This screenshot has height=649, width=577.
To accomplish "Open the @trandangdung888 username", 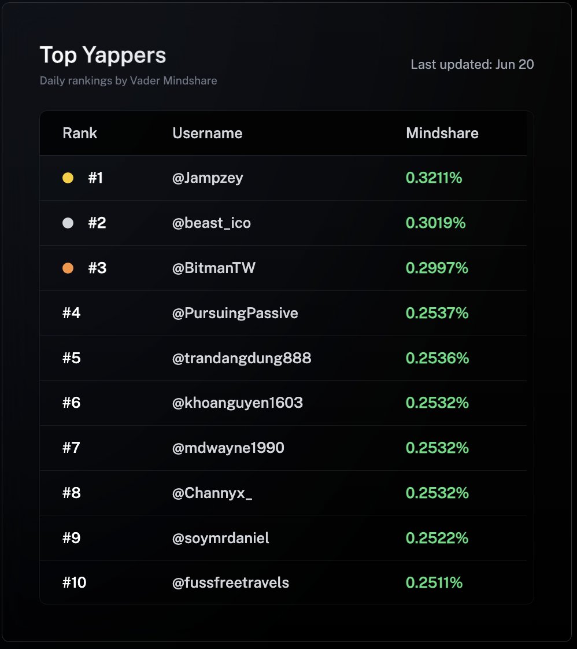I will [242, 358].
